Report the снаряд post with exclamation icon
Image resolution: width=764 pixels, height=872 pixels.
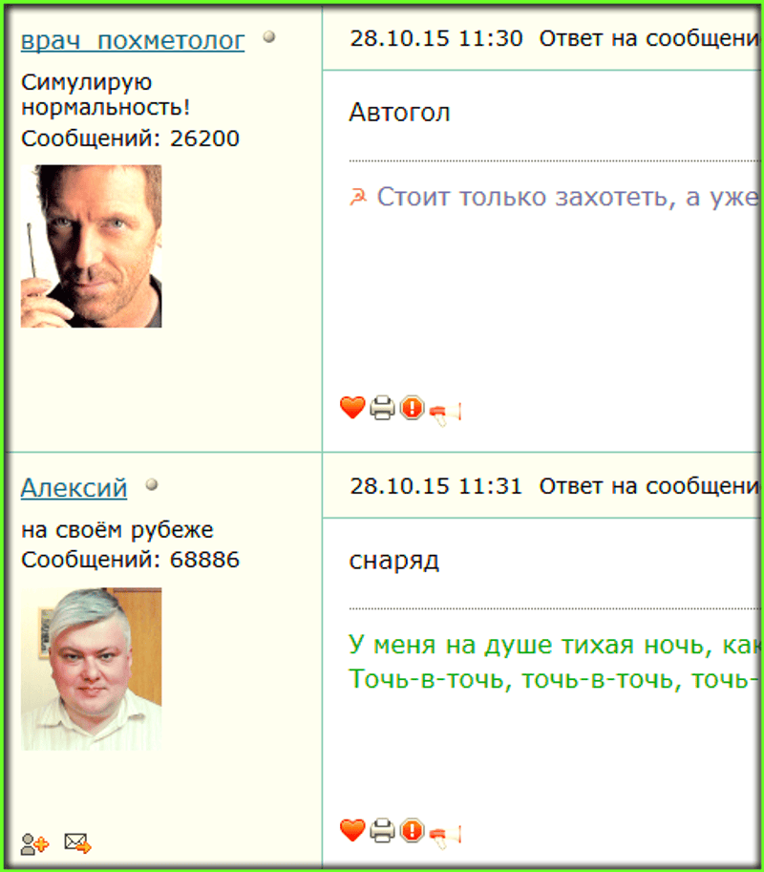[412, 830]
